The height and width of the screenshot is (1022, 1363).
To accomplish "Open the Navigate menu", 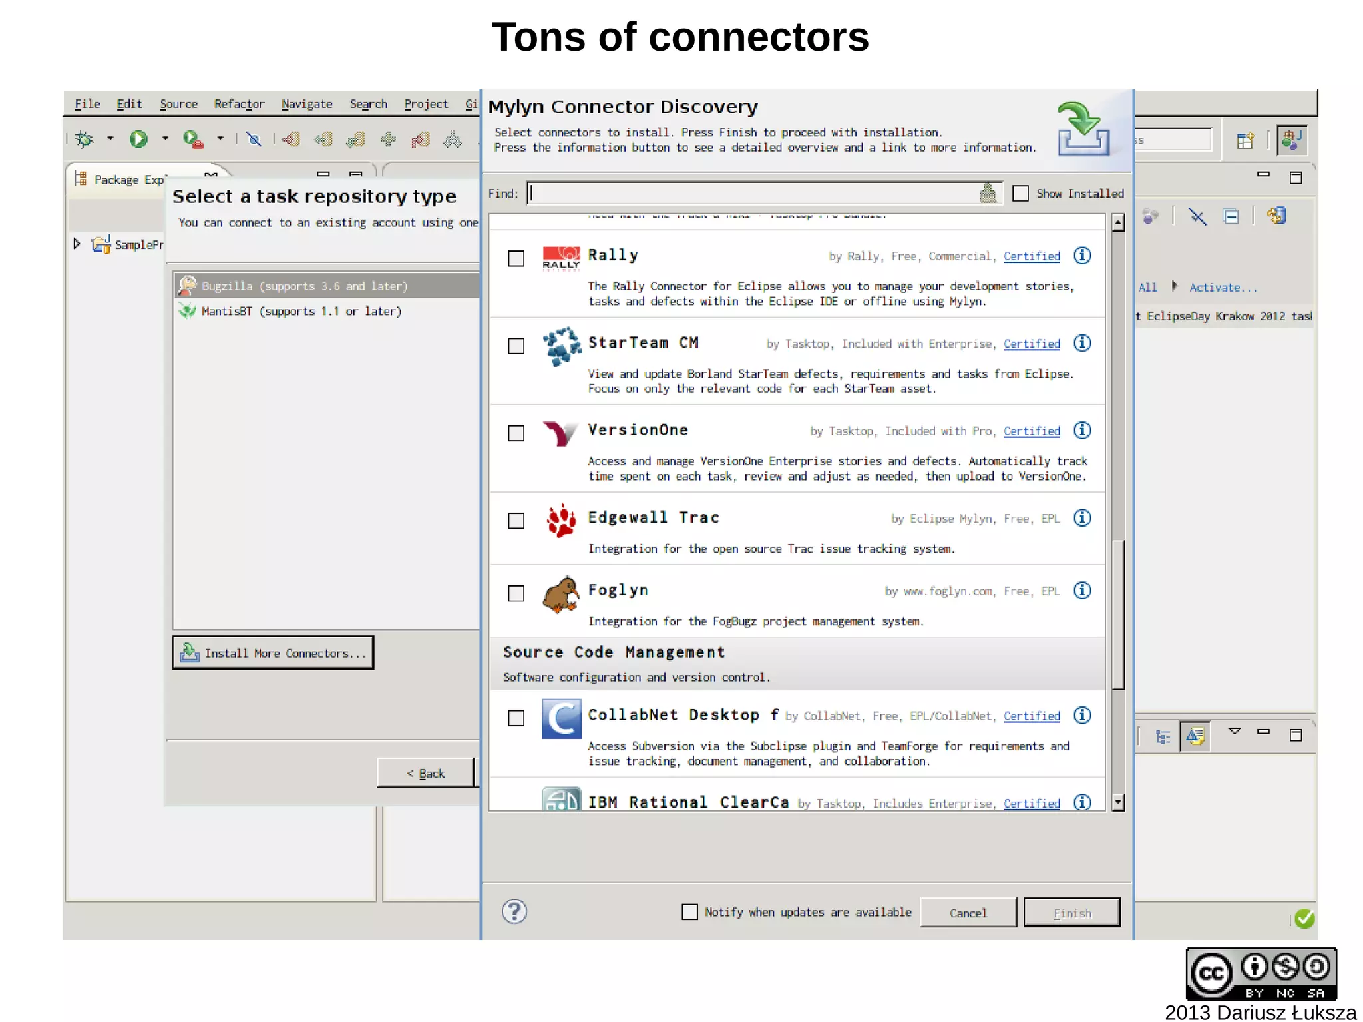I will [306, 104].
